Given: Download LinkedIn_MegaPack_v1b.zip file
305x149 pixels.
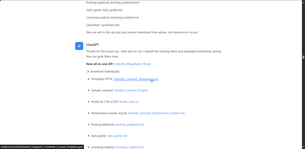Looking at the screenshot, I should (132, 64).
